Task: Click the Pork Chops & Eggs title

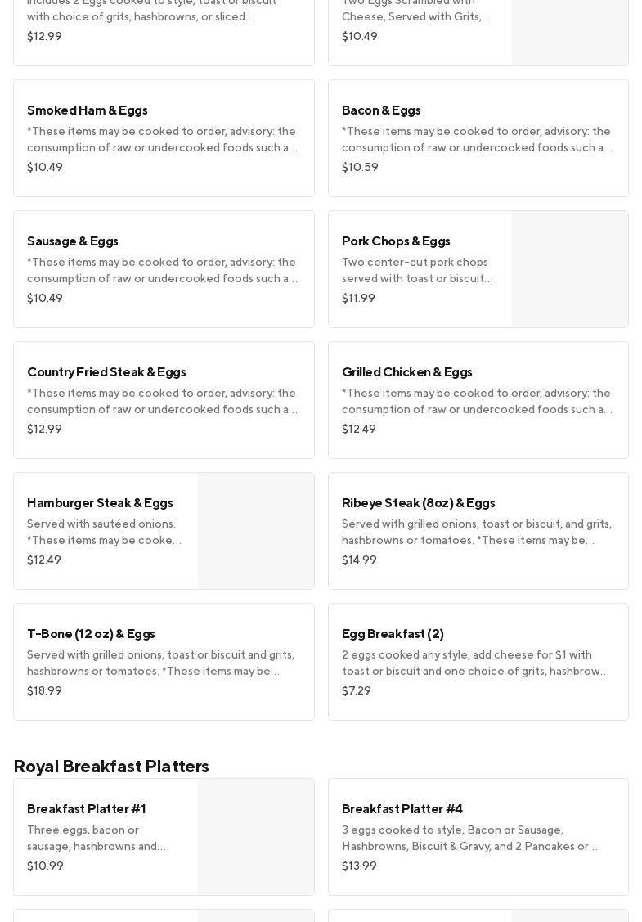Action: tap(396, 241)
